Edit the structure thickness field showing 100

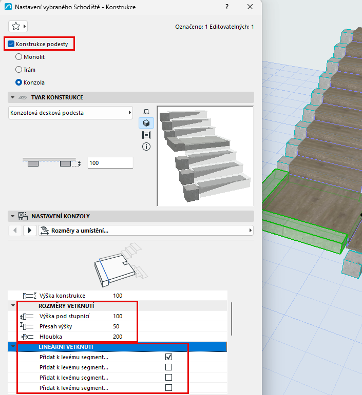110,163
